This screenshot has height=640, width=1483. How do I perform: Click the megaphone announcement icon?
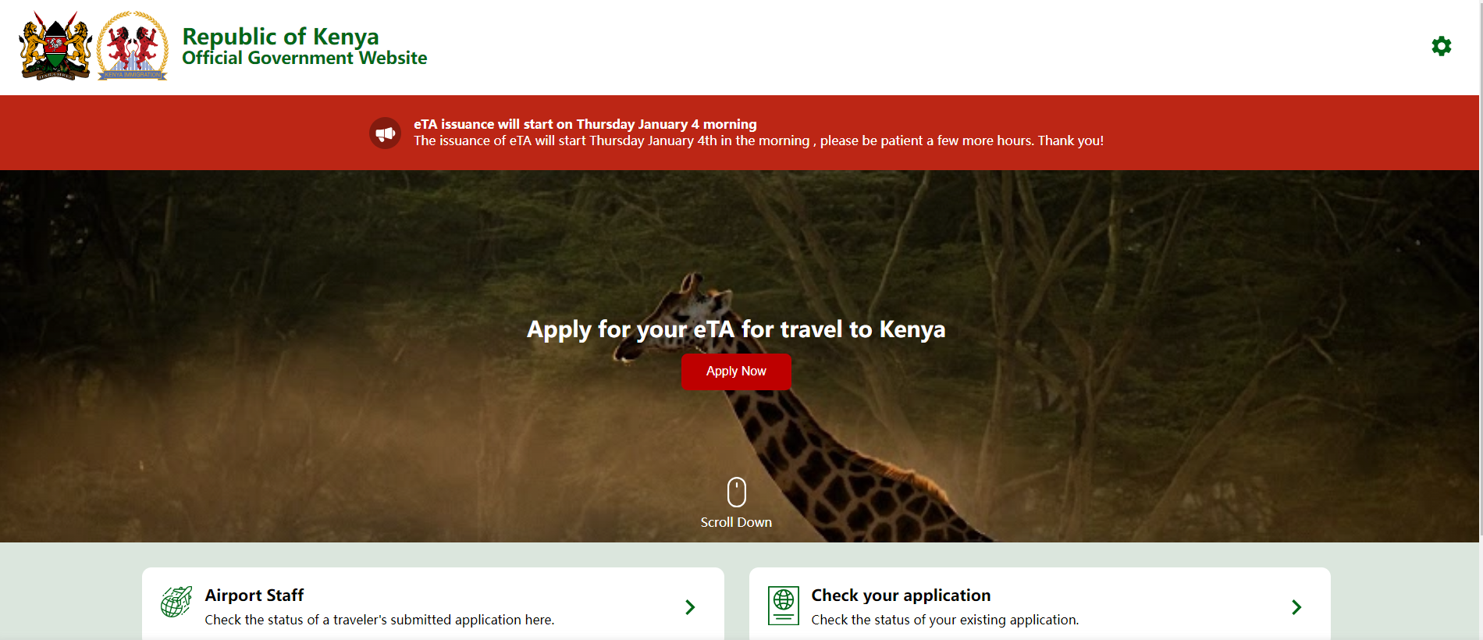pos(385,133)
